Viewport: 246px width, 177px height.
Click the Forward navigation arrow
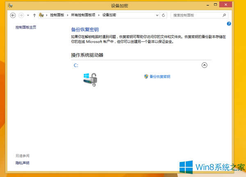pyautogui.click(x=21, y=15)
